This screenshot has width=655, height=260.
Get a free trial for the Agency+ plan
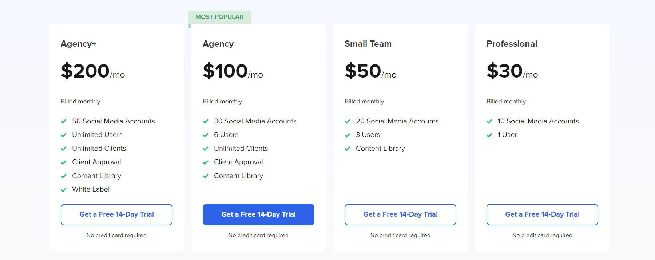(x=116, y=214)
